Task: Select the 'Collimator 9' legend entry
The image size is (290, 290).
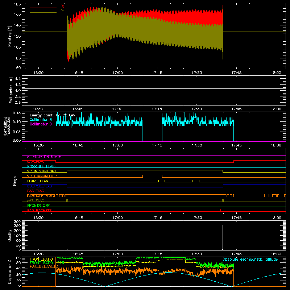Action: [41, 124]
